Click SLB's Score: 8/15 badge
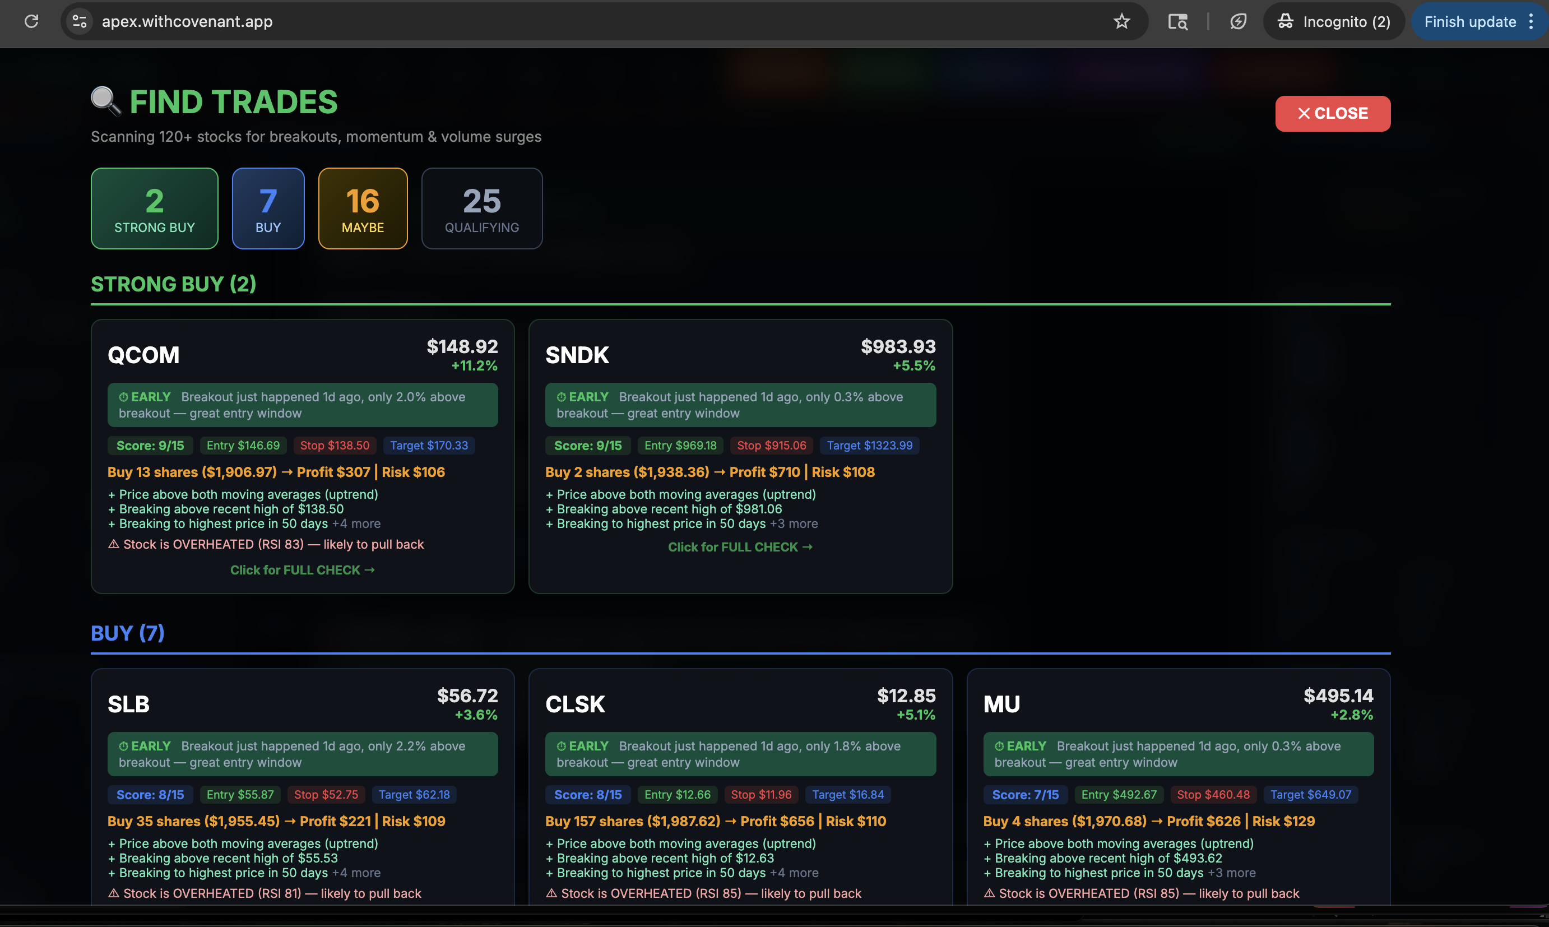 150,795
